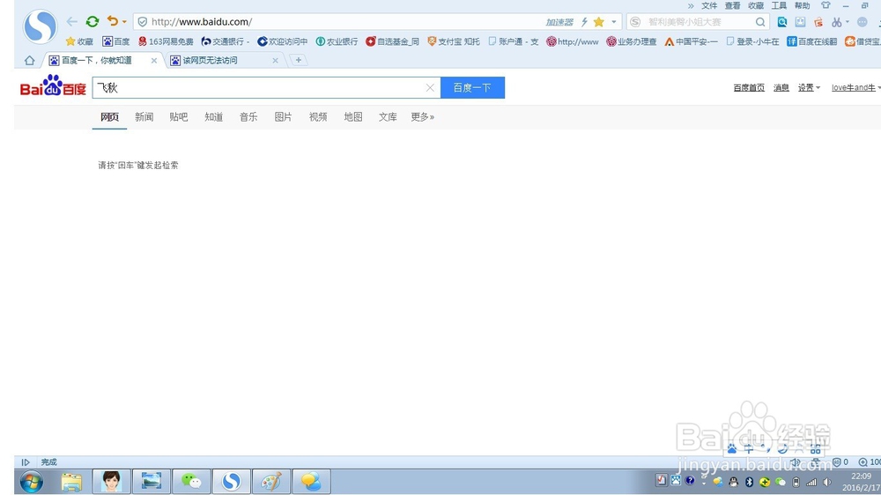Viewport: 881px width, 495px height.
Task: Open the screenshot tool dropdown arrow
Action: coord(848,22)
